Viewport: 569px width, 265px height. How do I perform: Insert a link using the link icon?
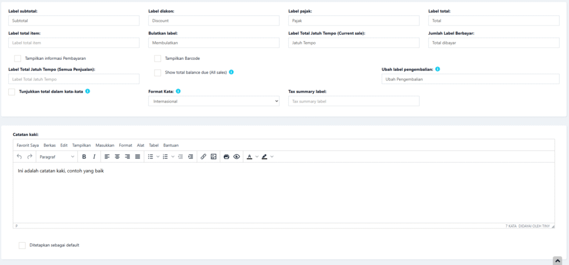coord(203,157)
